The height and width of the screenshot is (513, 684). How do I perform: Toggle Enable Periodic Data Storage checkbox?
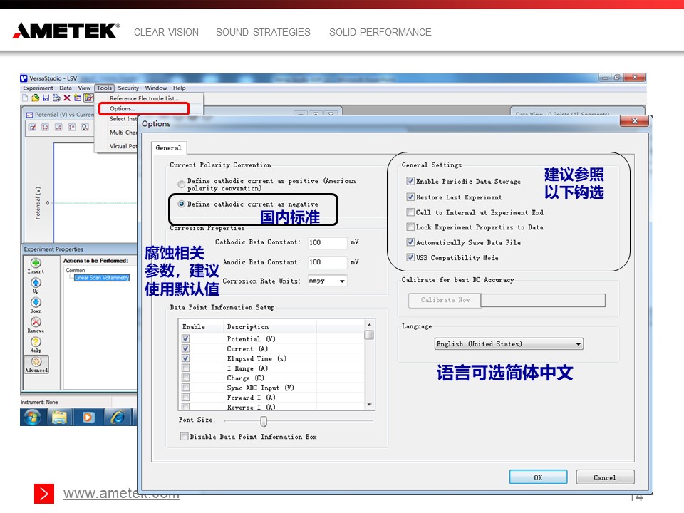pos(410,181)
